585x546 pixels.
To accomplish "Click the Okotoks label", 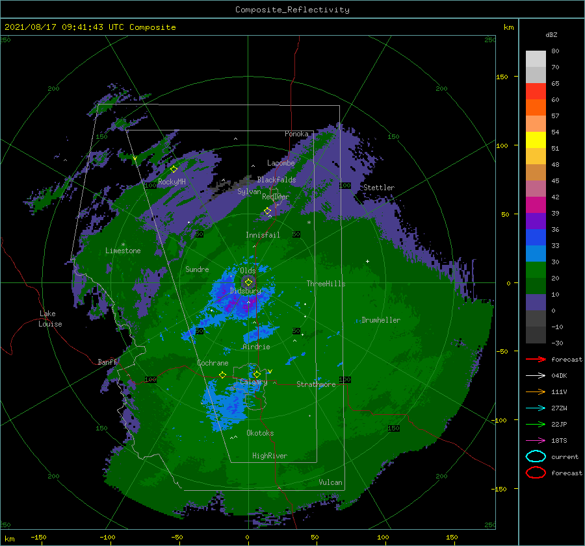I will [260, 433].
